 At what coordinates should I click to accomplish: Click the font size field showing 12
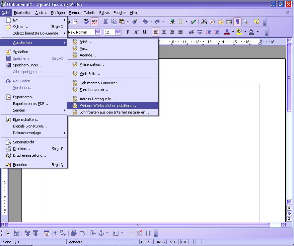pos(110,32)
